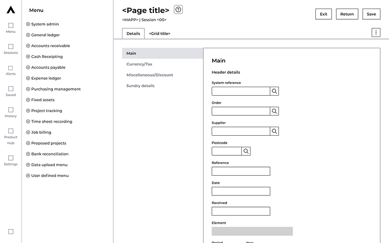The height and width of the screenshot is (243, 389).
Task: Click the Exit button
Action: point(323,14)
